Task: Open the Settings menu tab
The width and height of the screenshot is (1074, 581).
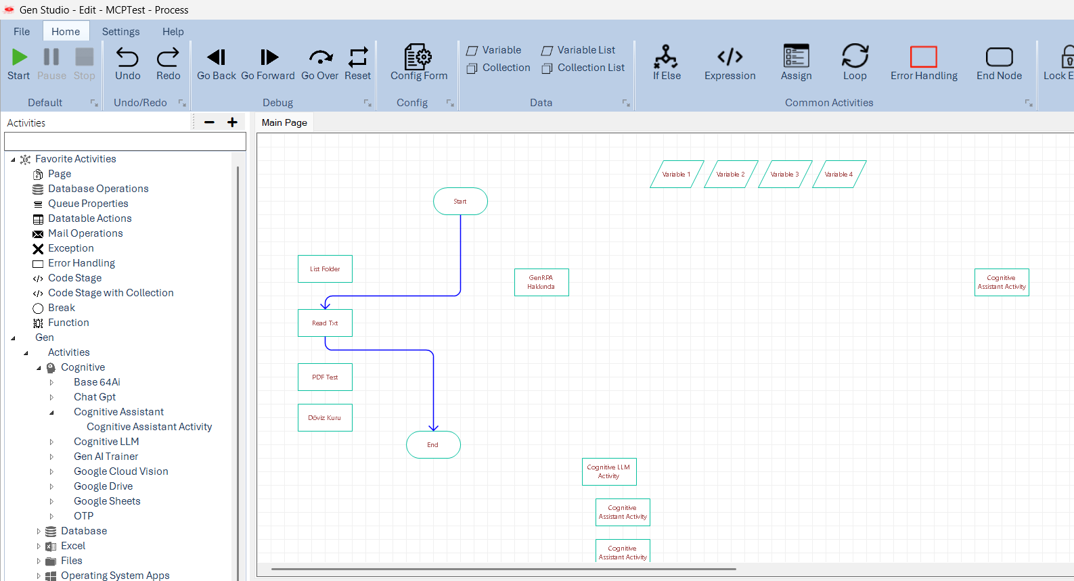Action: pos(120,32)
